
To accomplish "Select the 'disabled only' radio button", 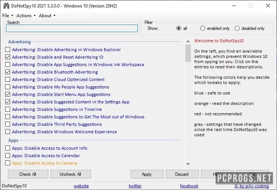I will coord(237,28).
